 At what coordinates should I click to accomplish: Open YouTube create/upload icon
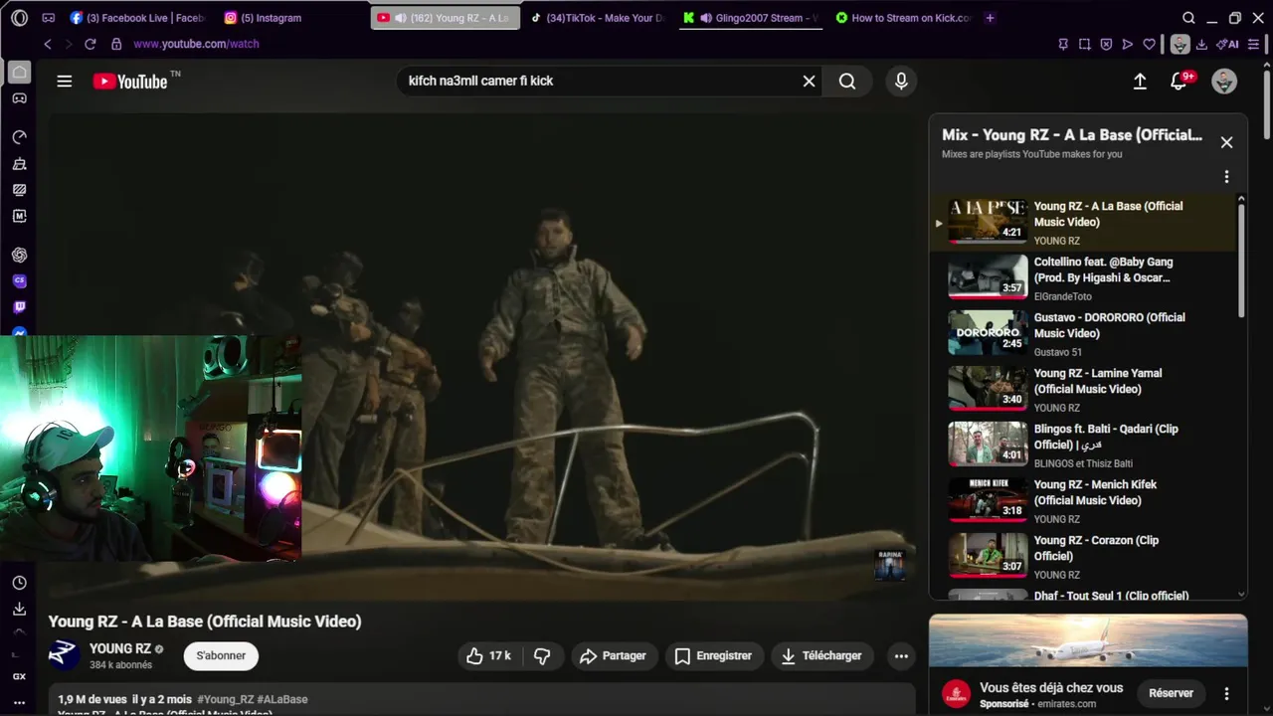click(1140, 82)
